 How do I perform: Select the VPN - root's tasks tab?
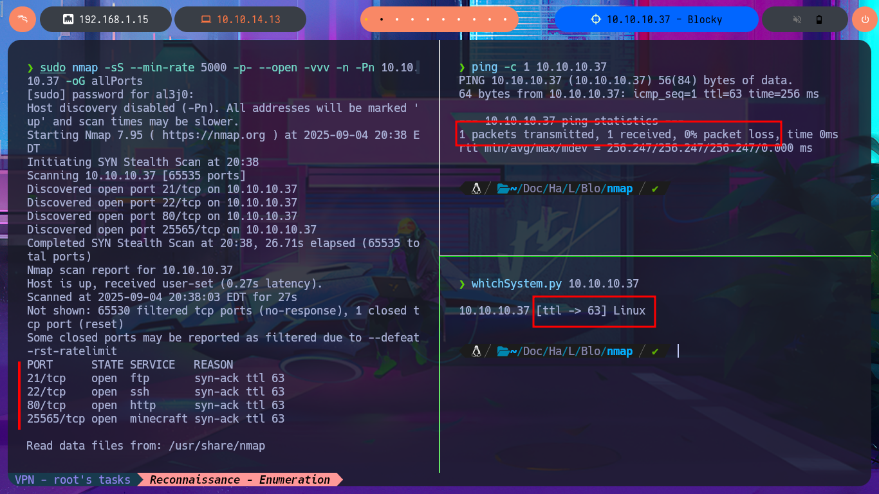(x=73, y=480)
